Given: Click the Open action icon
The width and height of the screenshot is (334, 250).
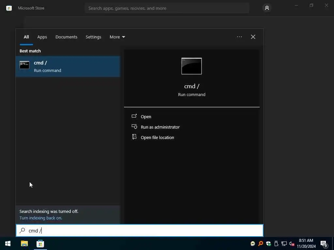Looking at the screenshot, I should pos(134,116).
